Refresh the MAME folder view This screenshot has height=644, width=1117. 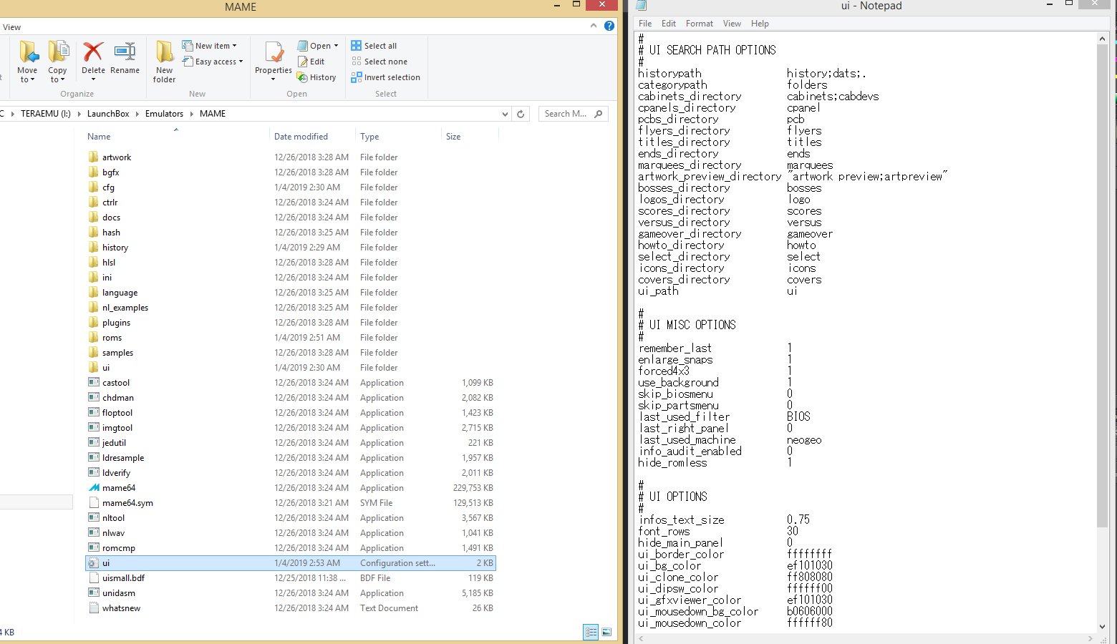pos(521,114)
